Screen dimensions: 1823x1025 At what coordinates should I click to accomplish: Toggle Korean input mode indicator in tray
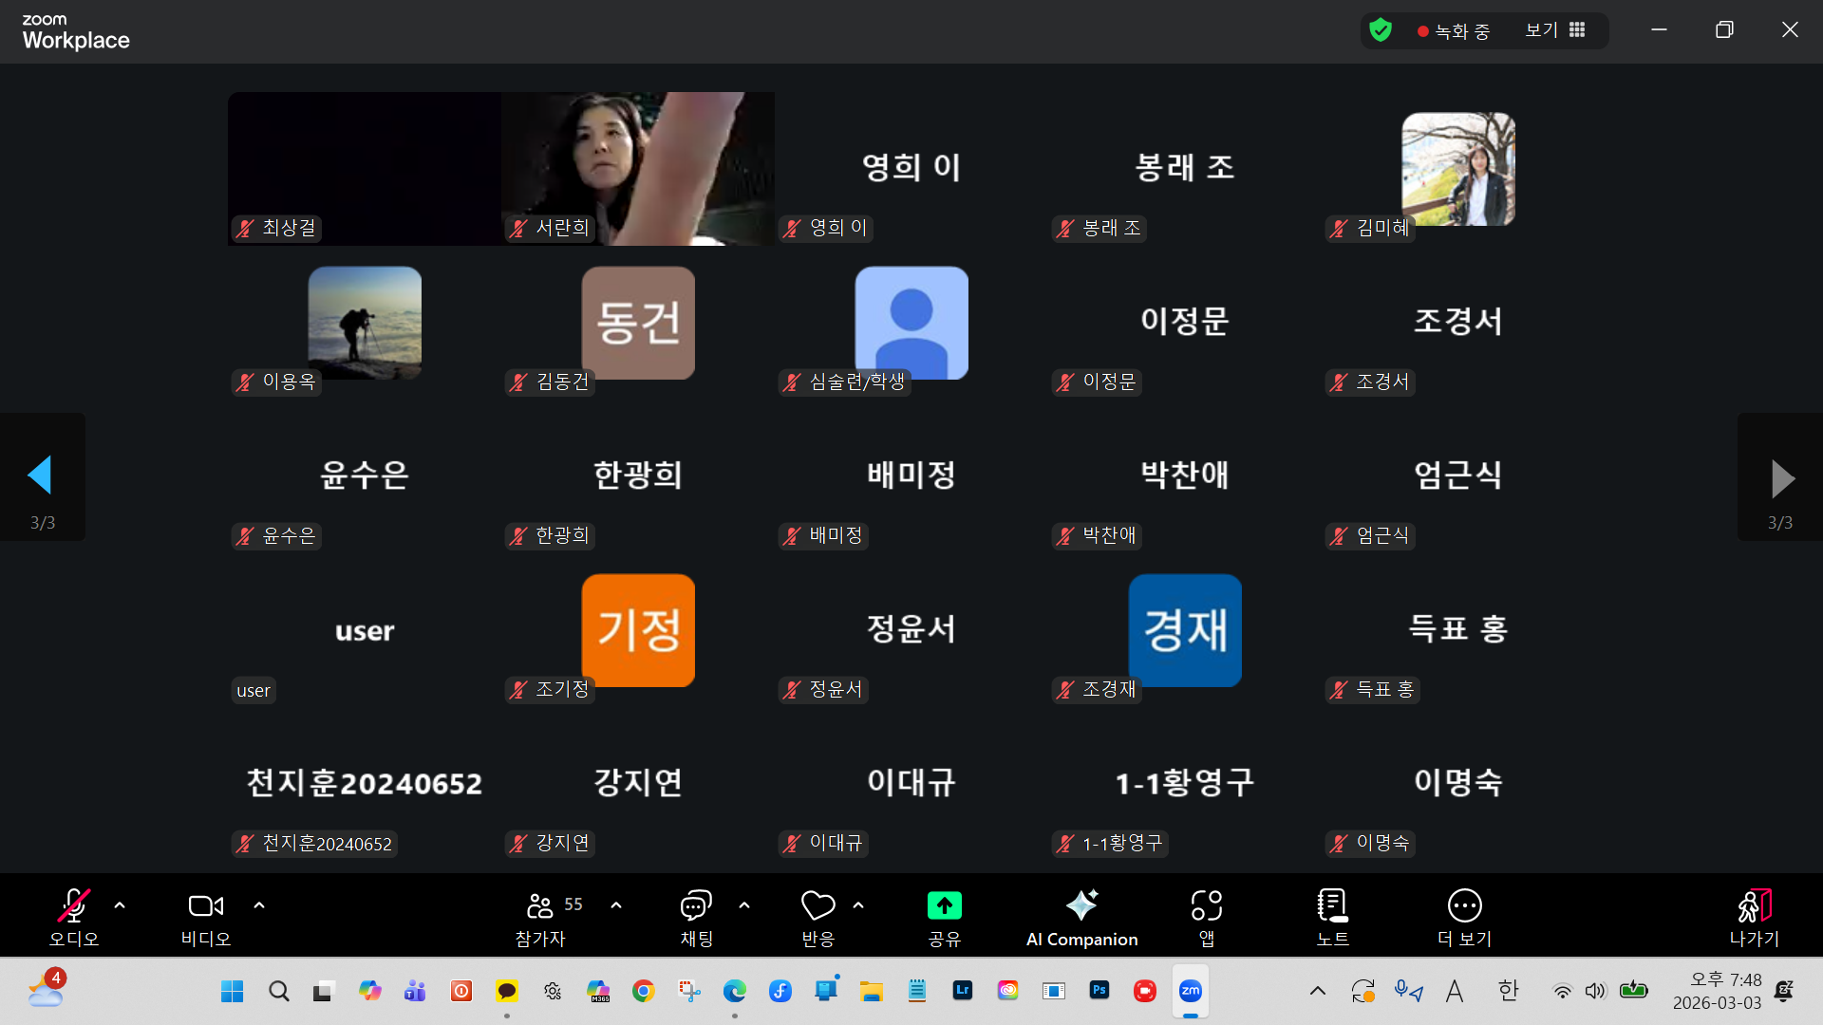pos(1508,991)
